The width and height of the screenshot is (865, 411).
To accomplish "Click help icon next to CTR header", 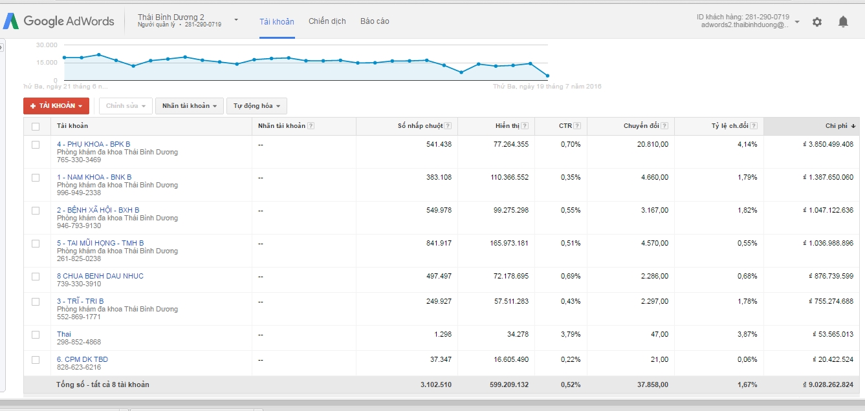I will [x=577, y=126].
